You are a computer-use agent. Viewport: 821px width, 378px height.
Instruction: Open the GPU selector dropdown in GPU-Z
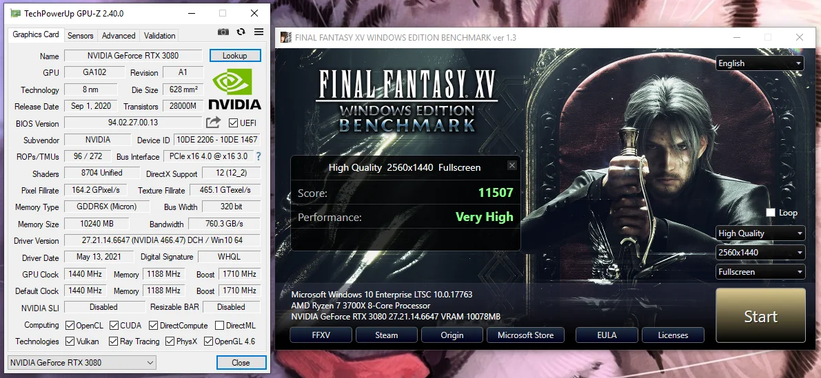(82, 362)
